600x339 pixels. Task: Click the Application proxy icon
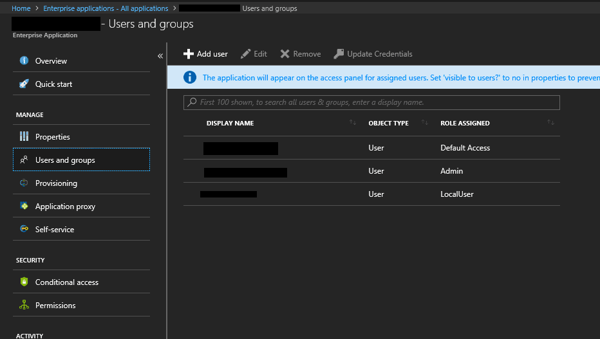pyautogui.click(x=24, y=206)
